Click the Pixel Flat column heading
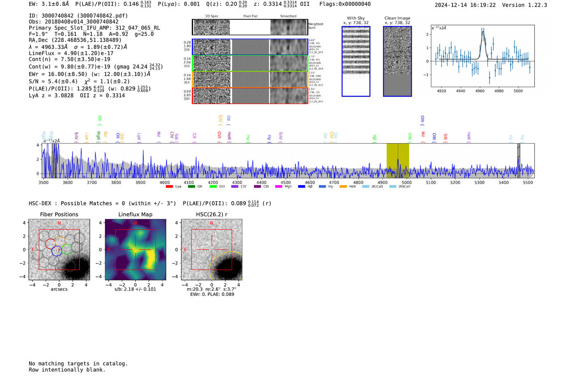The height and width of the screenshot is (392, 576). point(250,16)
